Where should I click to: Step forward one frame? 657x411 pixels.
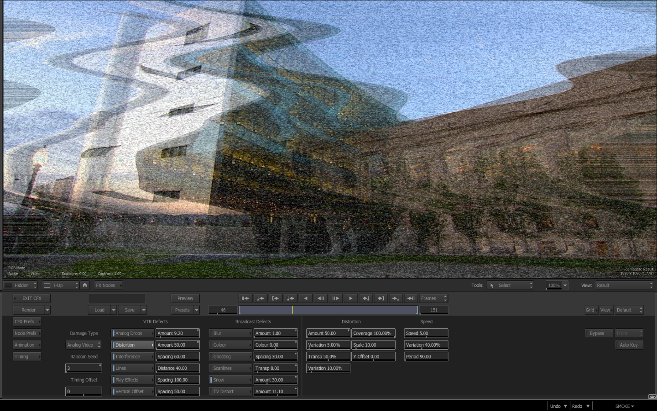pos(335,298)
